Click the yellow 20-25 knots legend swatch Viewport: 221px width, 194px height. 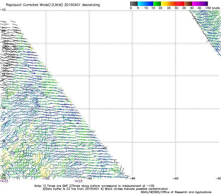click(165, 4)
